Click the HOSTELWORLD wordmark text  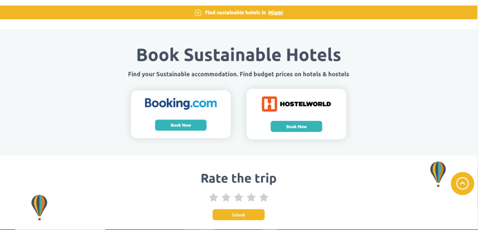point(305,104)
